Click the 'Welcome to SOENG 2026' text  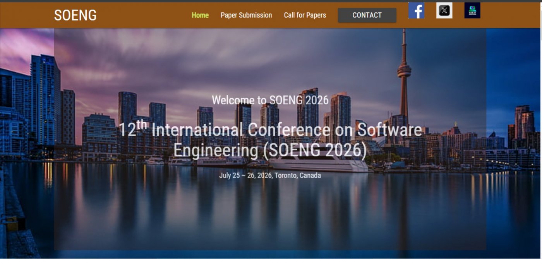coord(270,100)
